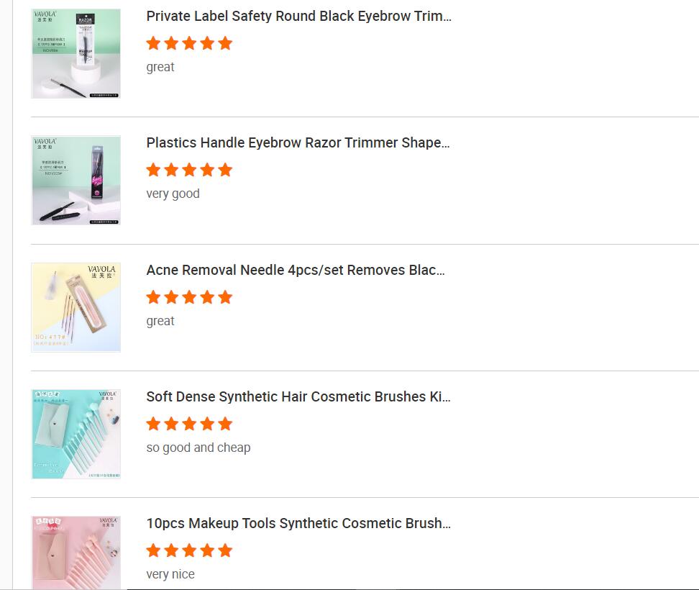This screenshot has height=590, width=699.
Task: Open the Acne Removal Needle 4pcs/set listing
Action: pyautogui.click(x=295, y=270)
